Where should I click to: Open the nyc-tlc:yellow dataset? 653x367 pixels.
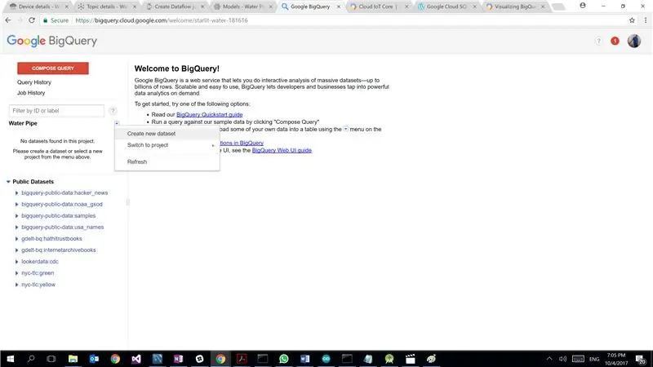[x=38, y=285]
